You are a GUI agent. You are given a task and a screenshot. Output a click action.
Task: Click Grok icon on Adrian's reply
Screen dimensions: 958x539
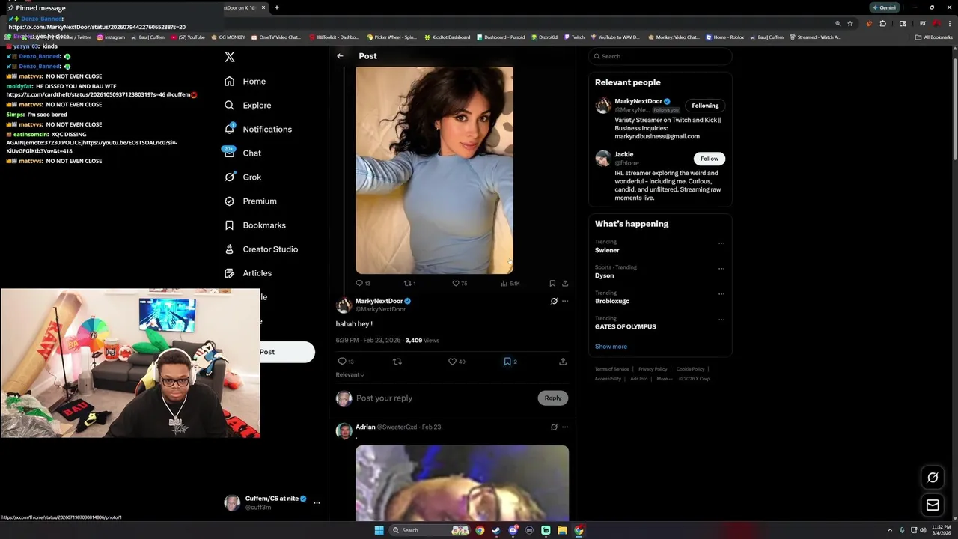554,427
